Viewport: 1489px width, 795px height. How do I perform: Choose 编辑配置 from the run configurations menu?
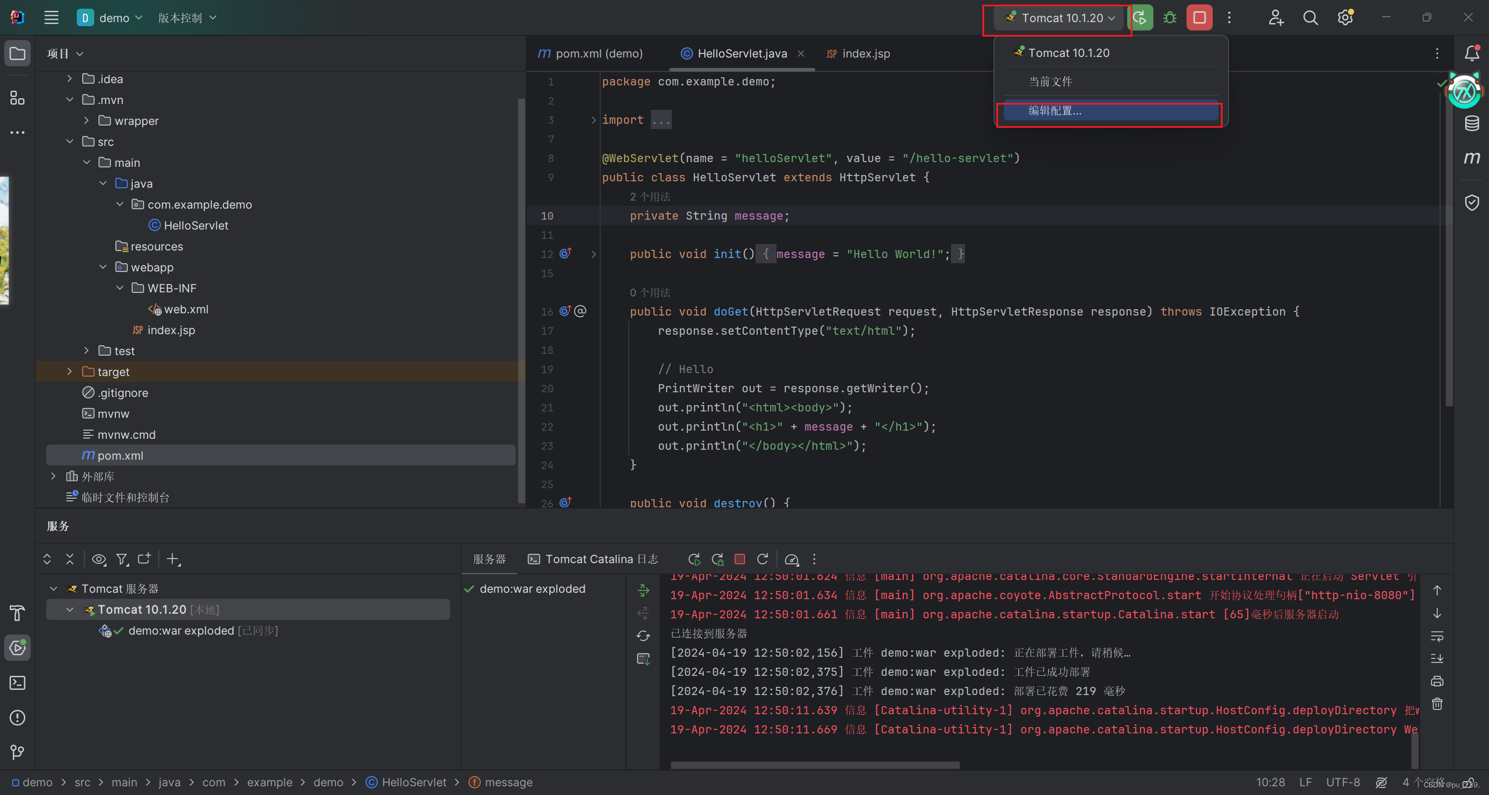[x=1054, y=110]
